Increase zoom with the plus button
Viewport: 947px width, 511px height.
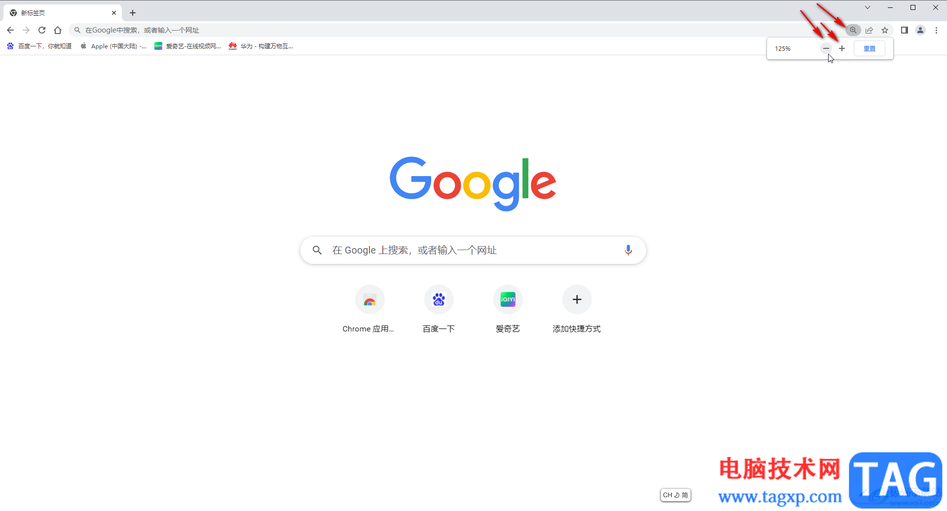pyautogui.click(x=842, y=48)
